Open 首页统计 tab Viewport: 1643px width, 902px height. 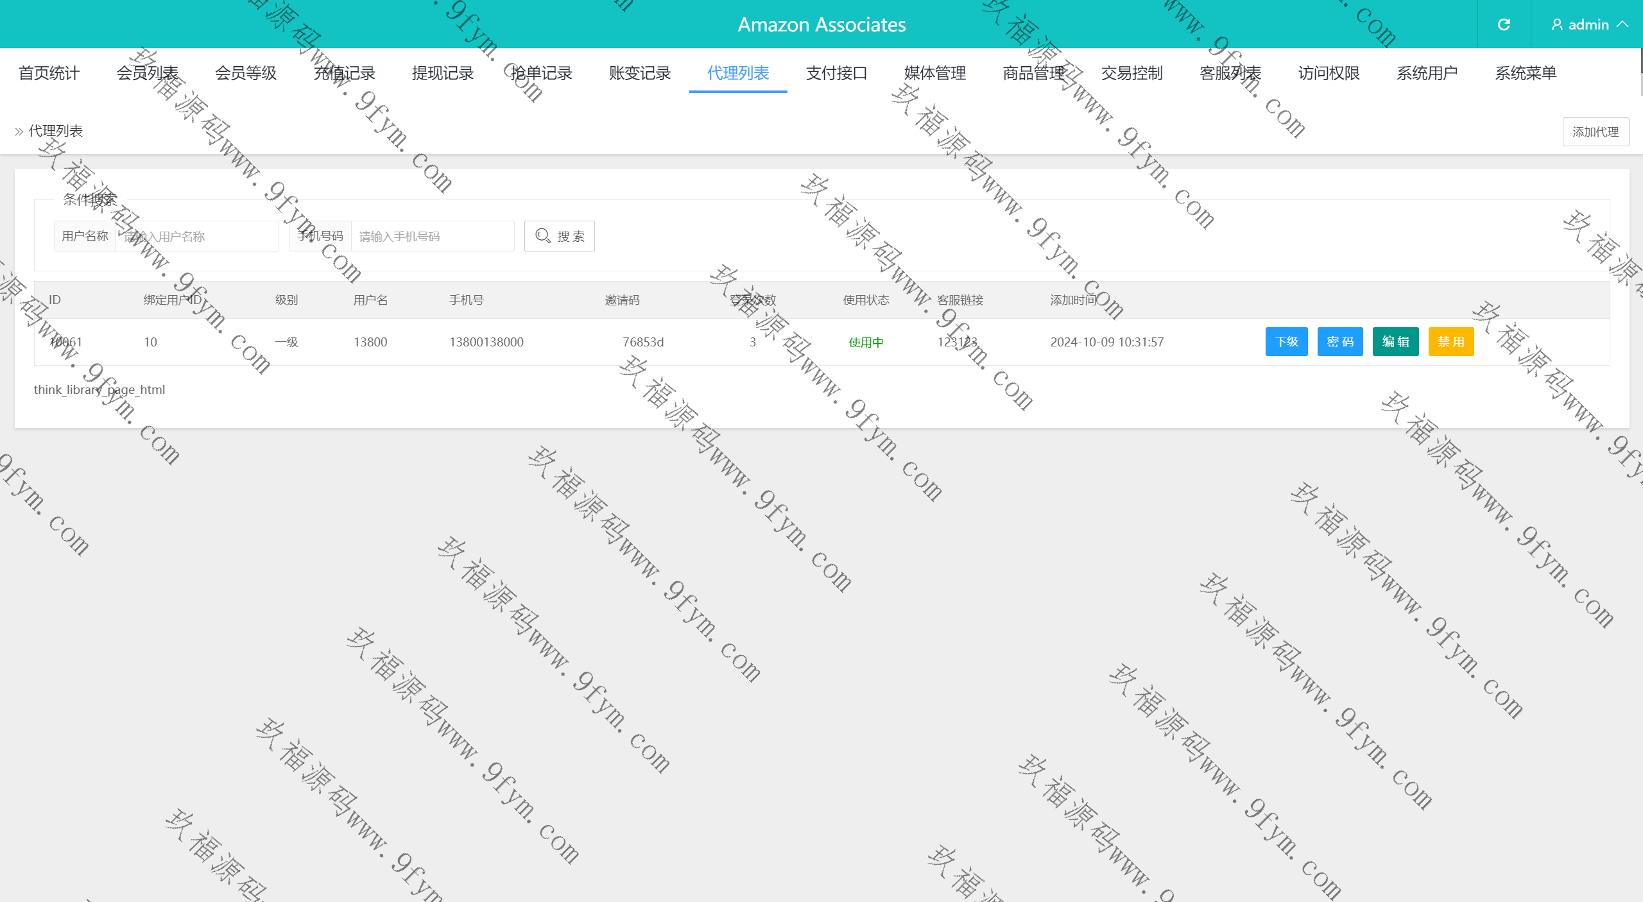[x=49, y=73]
